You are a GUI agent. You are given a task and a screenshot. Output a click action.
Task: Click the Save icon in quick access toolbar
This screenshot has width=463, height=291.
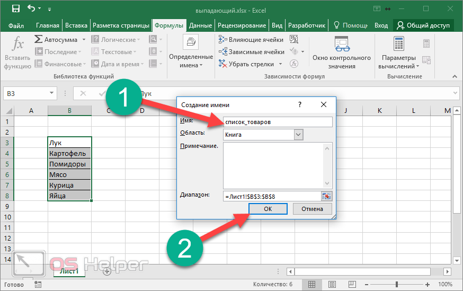[x=15, y=8]
